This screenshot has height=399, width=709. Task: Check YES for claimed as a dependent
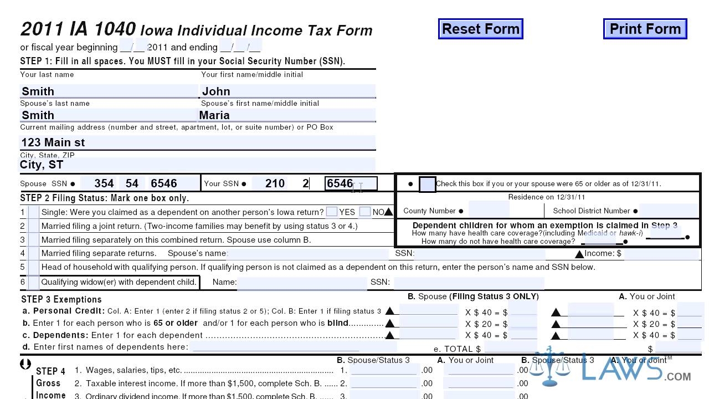point(331,211)
